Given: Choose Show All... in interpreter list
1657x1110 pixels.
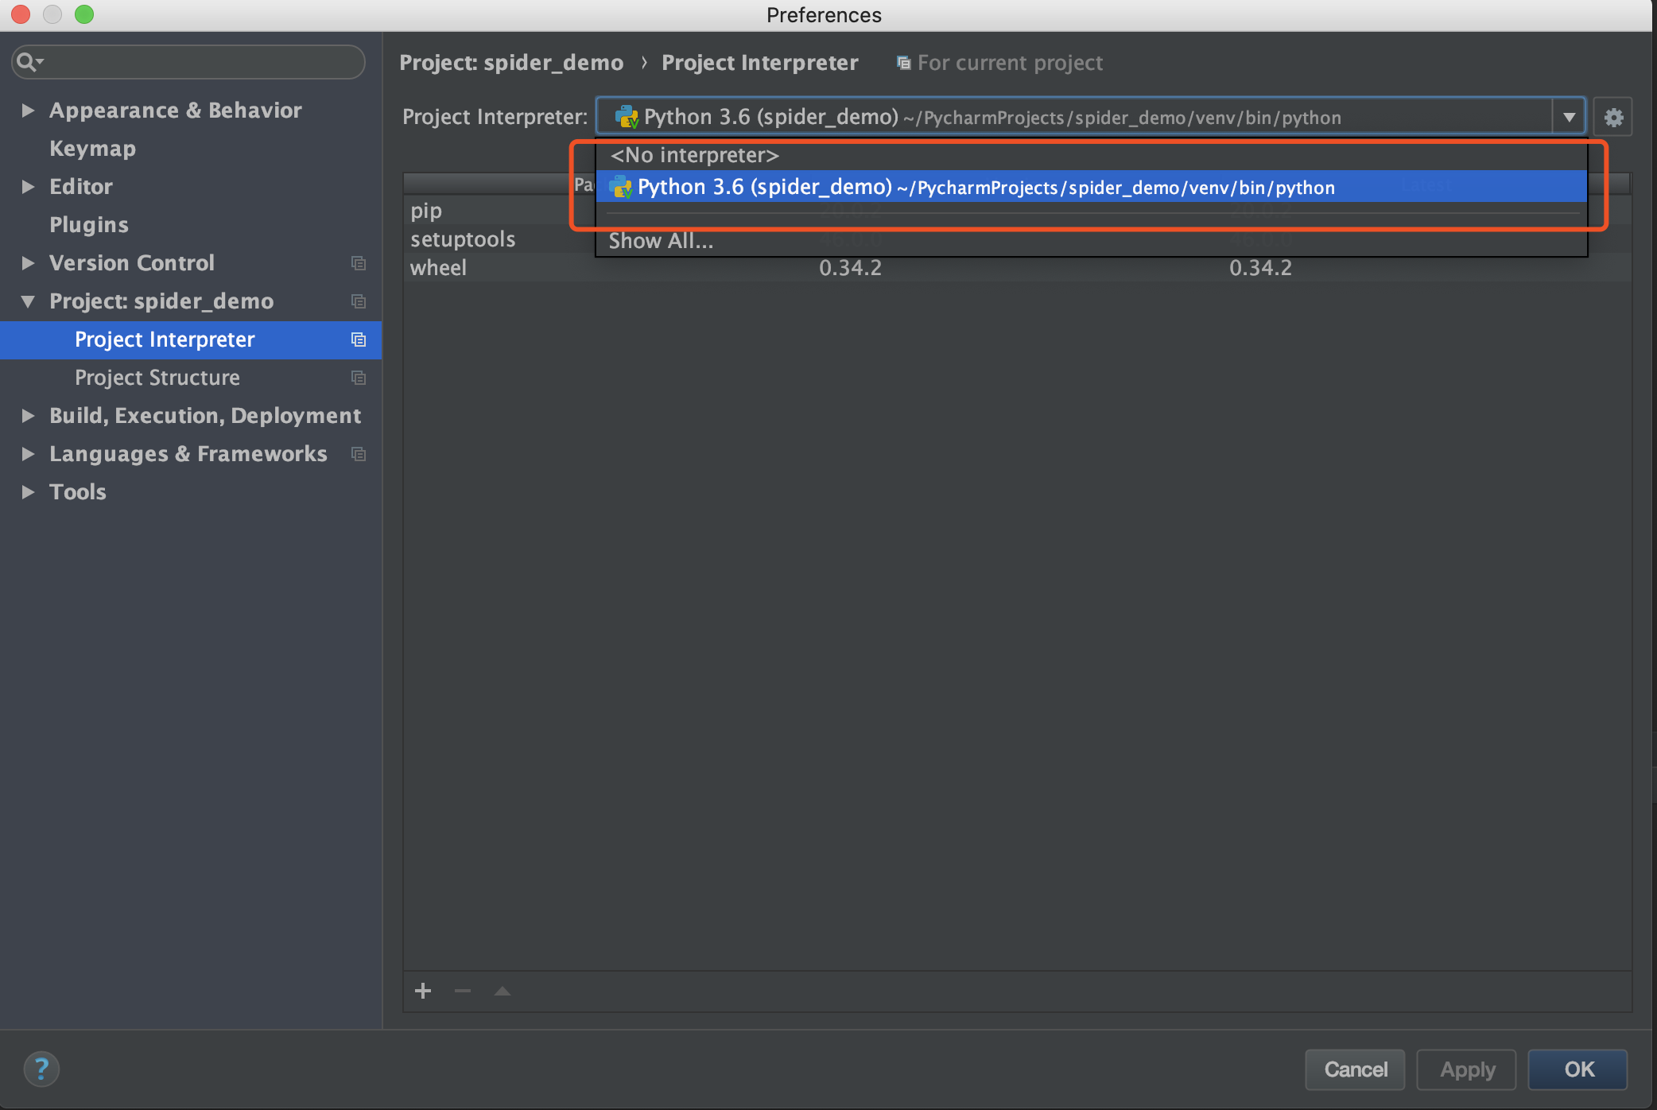Looking at the screenshot, I should point(661,241).
